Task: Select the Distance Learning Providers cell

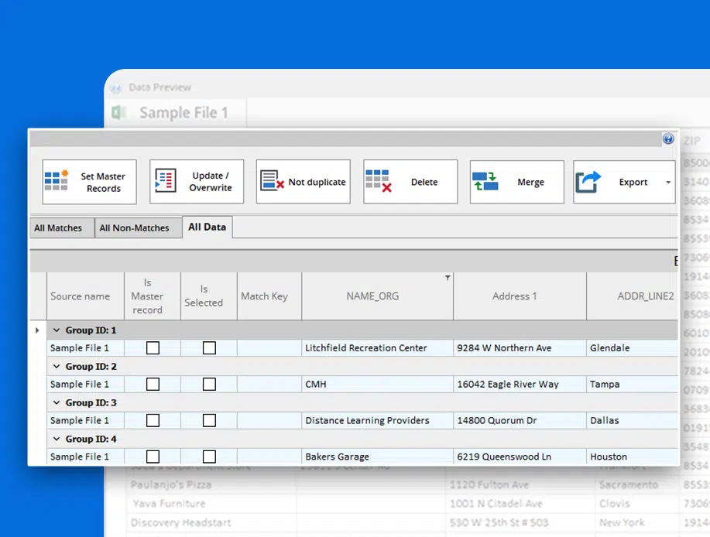Action: 367,421
